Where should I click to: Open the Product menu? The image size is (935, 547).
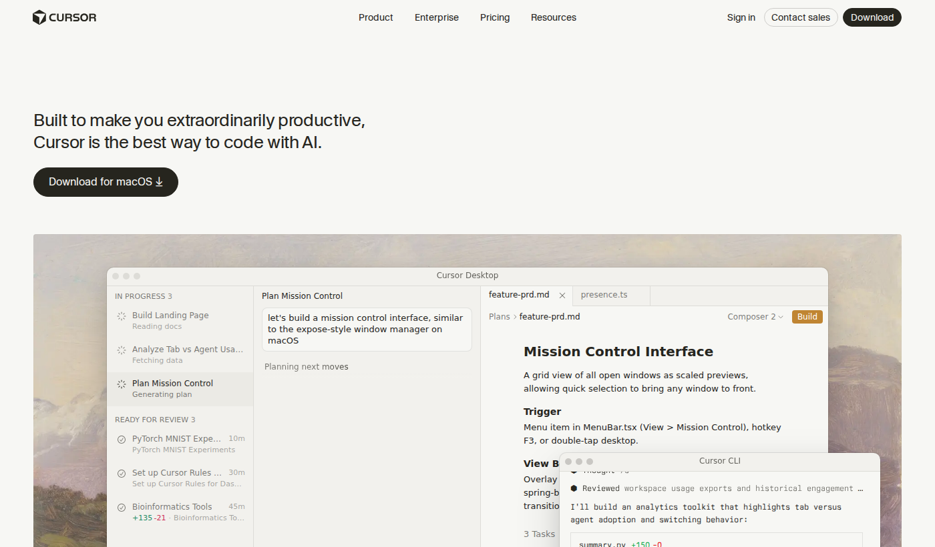376,17
